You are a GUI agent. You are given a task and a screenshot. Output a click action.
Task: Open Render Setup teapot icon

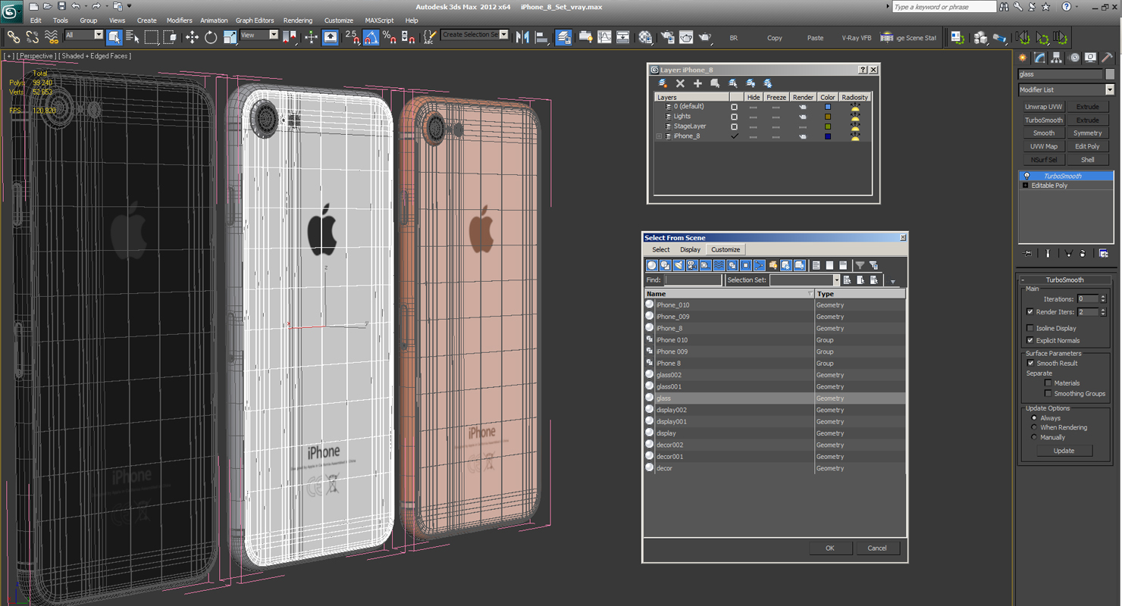668,36
